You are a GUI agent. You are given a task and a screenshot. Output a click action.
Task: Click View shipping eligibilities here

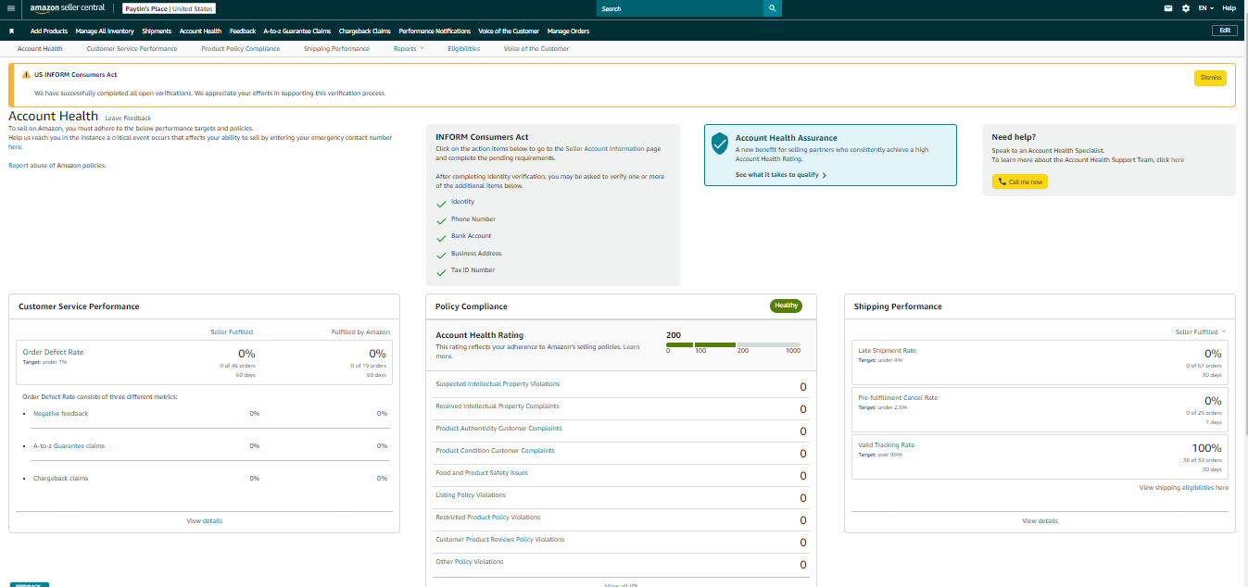point(1184,488)
